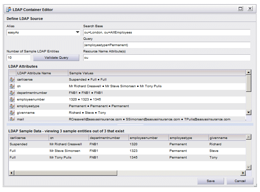Click the splitter handle between attribute and sample panels
Viewport: 260px width, 192px height.
pyautogui.click(x=130, y=124)
